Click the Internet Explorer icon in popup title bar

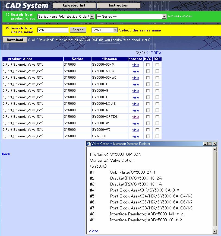click(x=89, y=144)
